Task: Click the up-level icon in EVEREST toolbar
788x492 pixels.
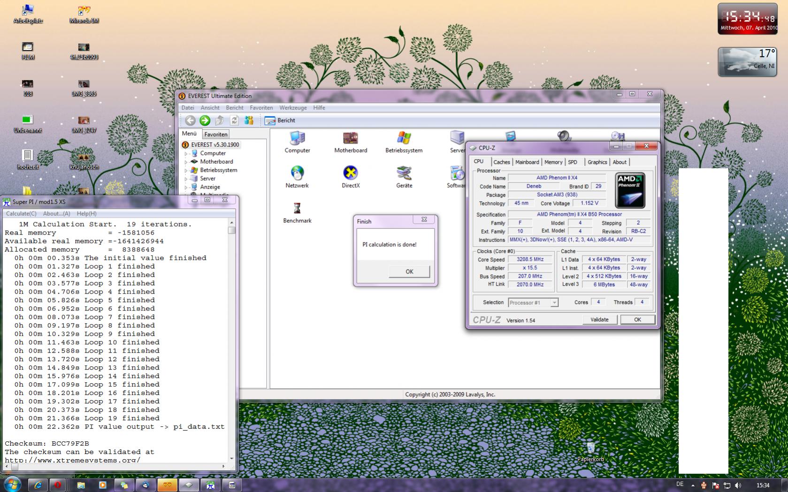Action: point(219,121)
